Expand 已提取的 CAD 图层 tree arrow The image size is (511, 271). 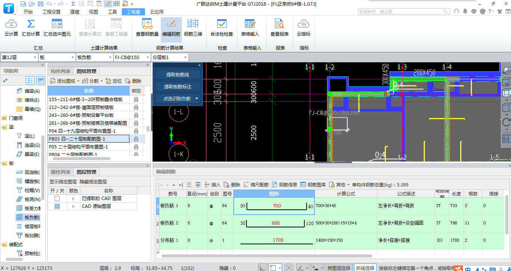tap(74, 198)
